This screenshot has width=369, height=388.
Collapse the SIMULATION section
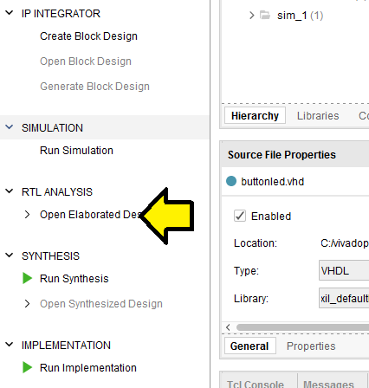pyautogui.click(x=10, y=127)
